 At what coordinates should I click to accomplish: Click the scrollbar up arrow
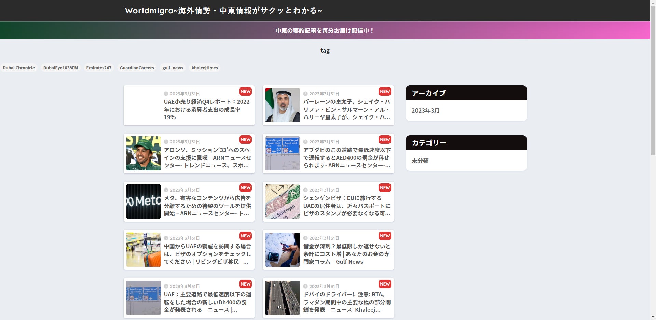(653, 3)
